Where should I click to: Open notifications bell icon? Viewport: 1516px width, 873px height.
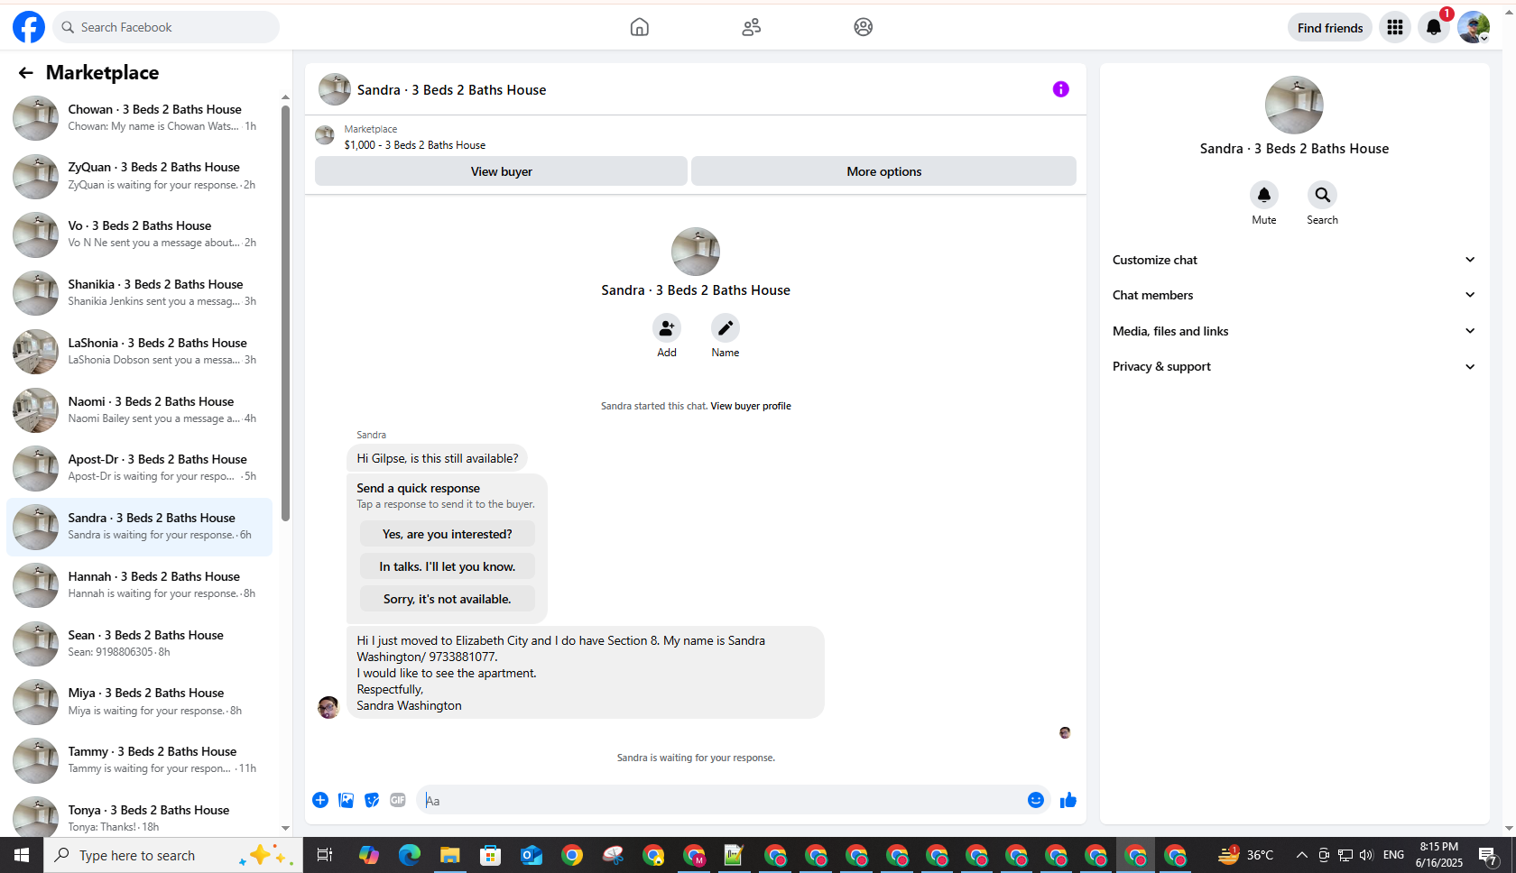pyautogui.click(x=1434, y=27)
